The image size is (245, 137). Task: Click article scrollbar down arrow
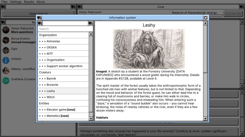(205, 119)
